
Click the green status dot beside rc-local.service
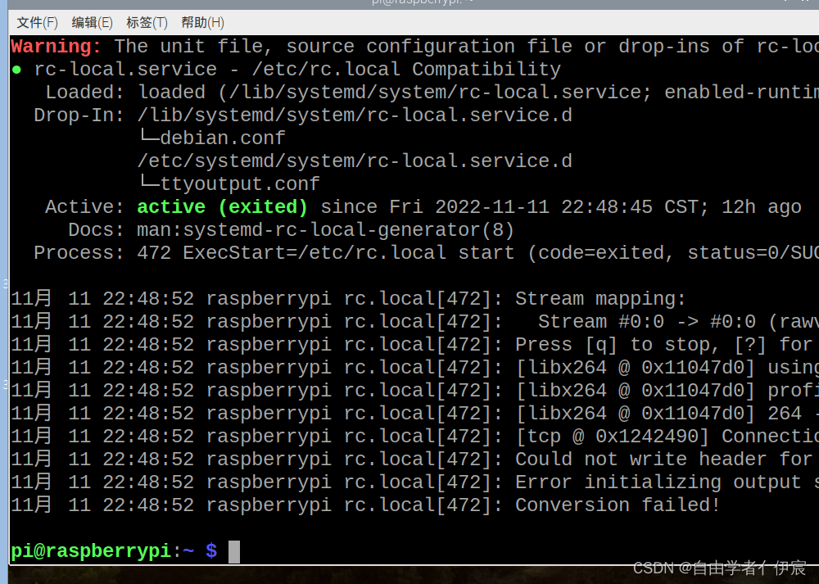(x=16, y=69)
